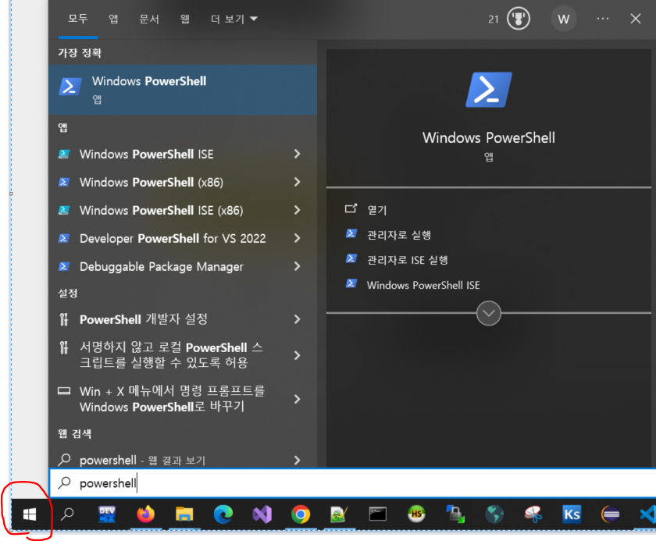
Task: Click the powershell search input field
Action: [353, 483]
